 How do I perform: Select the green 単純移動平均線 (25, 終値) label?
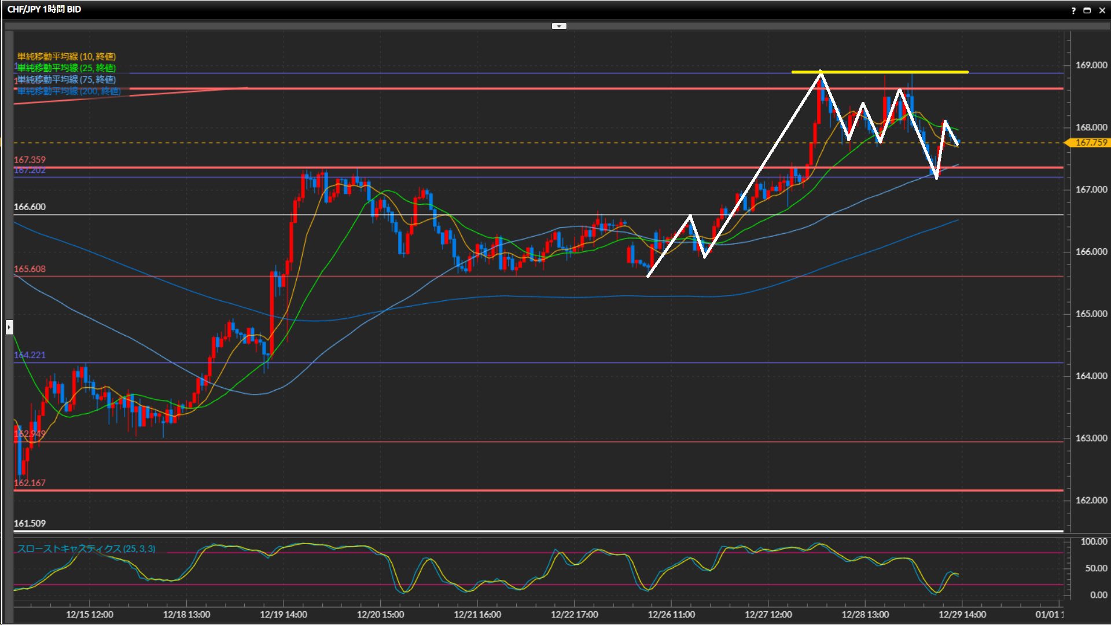pyautogui.click(x=67, y=68)
